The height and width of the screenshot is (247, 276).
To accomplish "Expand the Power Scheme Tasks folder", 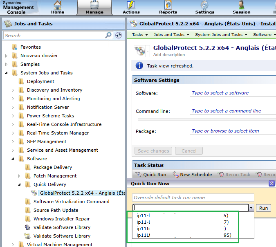I will click(x=13, y=116).
